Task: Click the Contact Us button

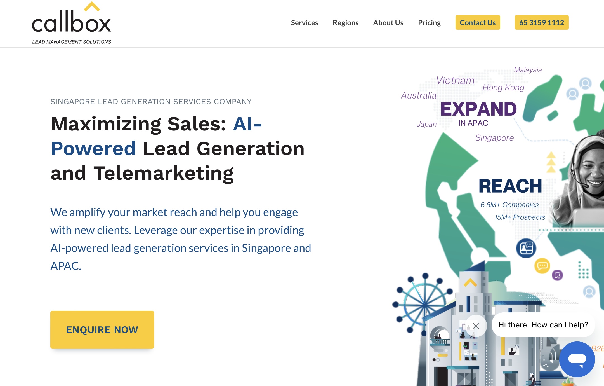Action: click(478, 22)
